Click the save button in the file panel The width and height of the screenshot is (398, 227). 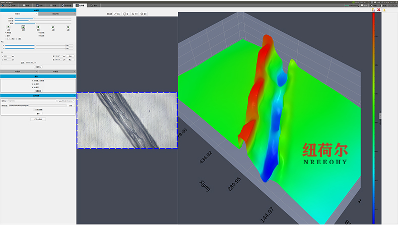tap(38, 114)
